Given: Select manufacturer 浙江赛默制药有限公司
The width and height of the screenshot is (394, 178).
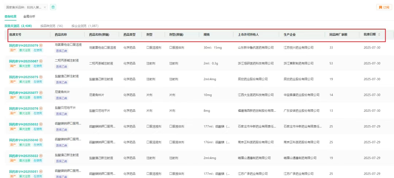Looking at the screenshot, I should (298, 63).
